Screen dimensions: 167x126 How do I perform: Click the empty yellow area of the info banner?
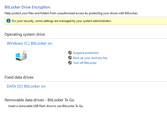(x=138, y=21)
